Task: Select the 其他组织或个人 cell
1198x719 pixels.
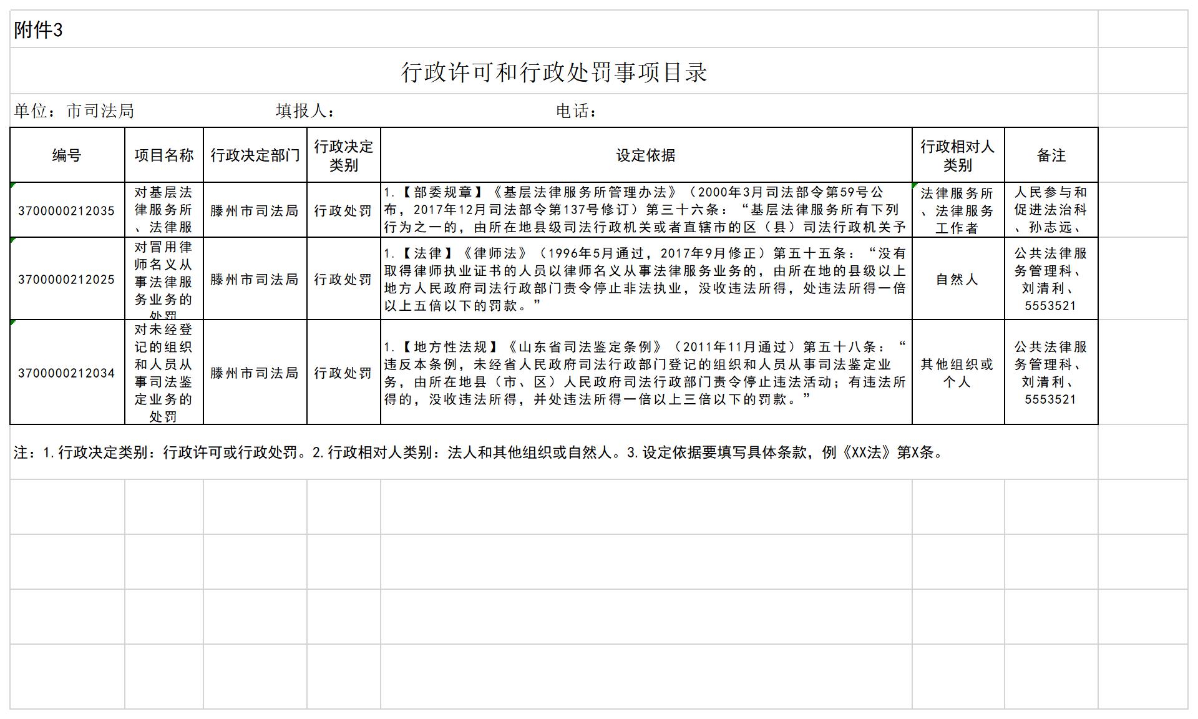Action: pos(957,373)
